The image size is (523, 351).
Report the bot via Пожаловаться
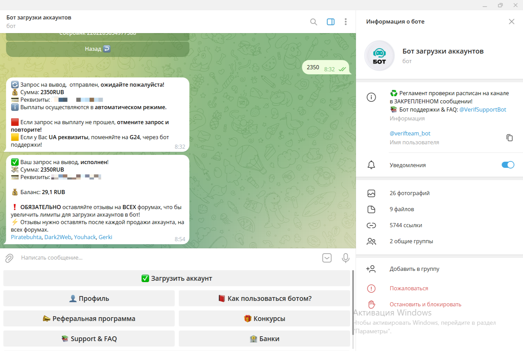pyautogui.click(x=409, y=289)
